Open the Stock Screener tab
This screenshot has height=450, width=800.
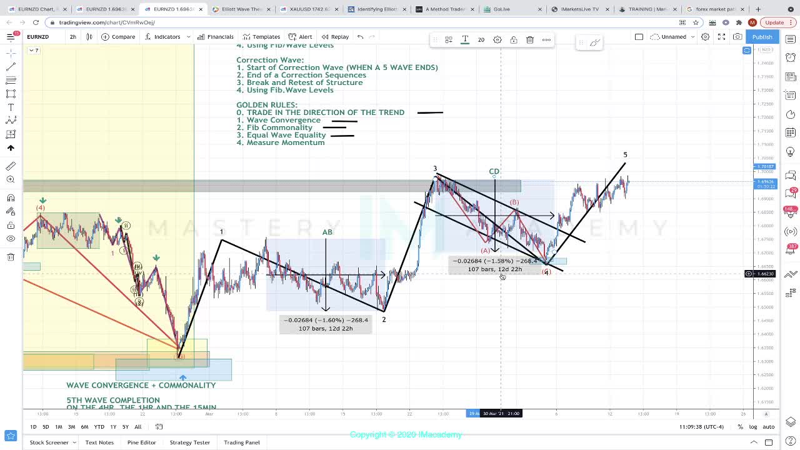pos(49,442)
